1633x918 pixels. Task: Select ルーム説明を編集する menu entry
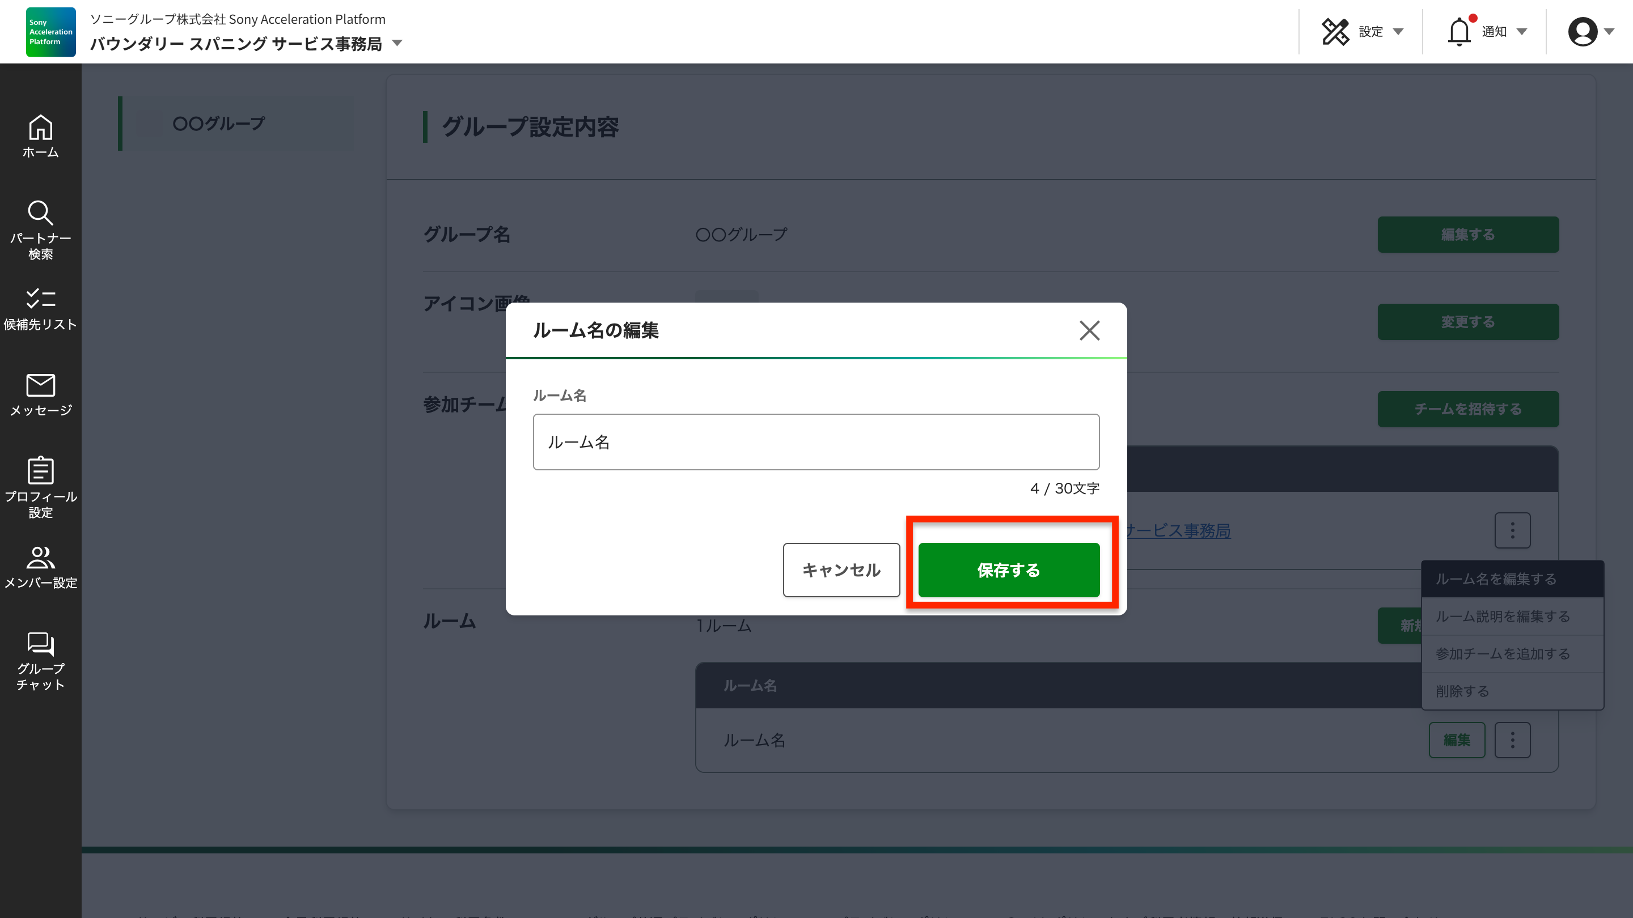click(x=1503, y=617)
